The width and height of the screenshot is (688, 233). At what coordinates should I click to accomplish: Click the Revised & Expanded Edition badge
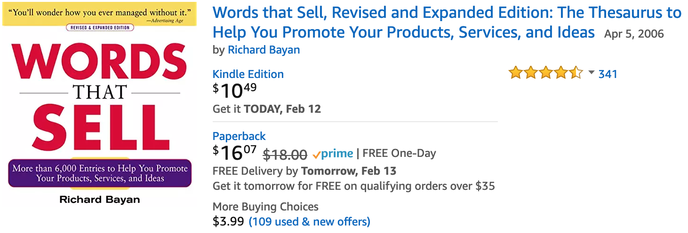point(100,28)
